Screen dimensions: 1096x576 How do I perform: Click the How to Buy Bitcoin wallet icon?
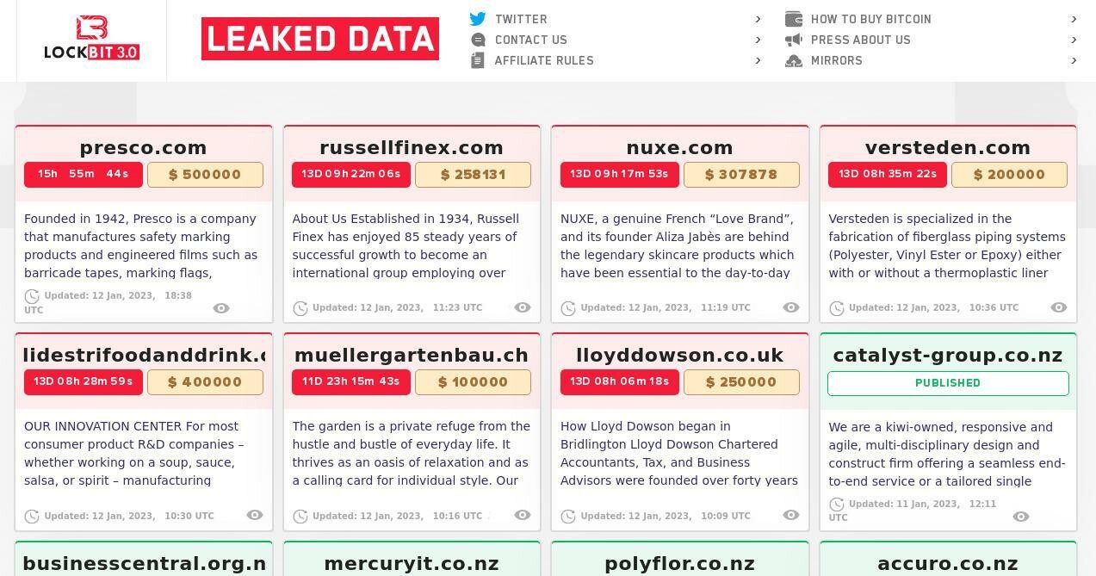(x=794, y=19)
